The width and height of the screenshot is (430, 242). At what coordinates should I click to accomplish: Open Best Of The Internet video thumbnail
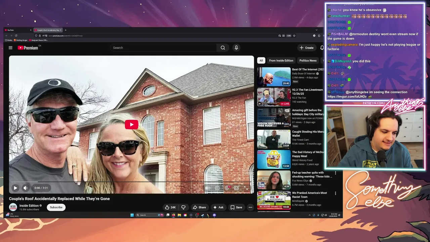point(274,77)
